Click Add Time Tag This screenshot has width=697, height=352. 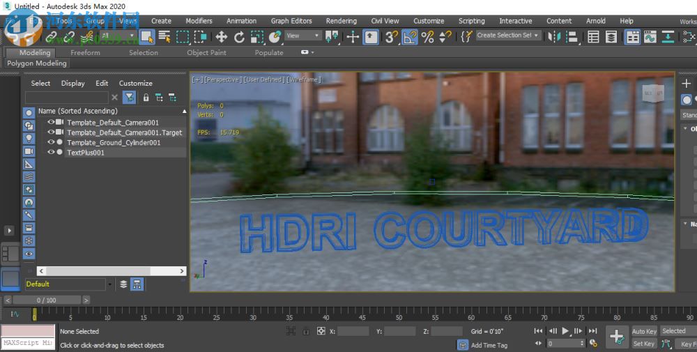[489, 345]
